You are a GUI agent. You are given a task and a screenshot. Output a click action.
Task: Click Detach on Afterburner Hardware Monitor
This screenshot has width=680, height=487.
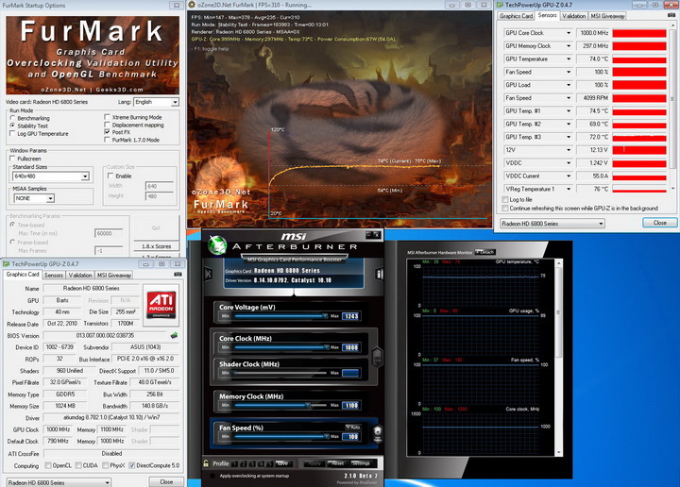click(485, 252)
